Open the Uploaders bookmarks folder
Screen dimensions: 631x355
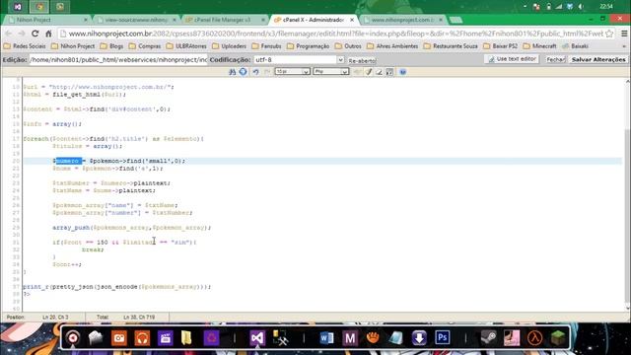click(x=229, y=46)
